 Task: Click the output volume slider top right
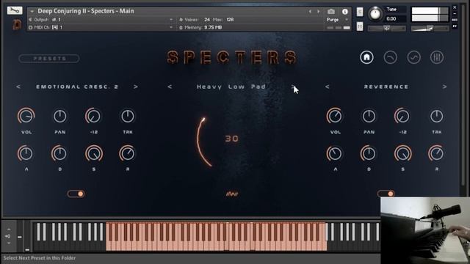pyautogui.click(x=430, y=28)
